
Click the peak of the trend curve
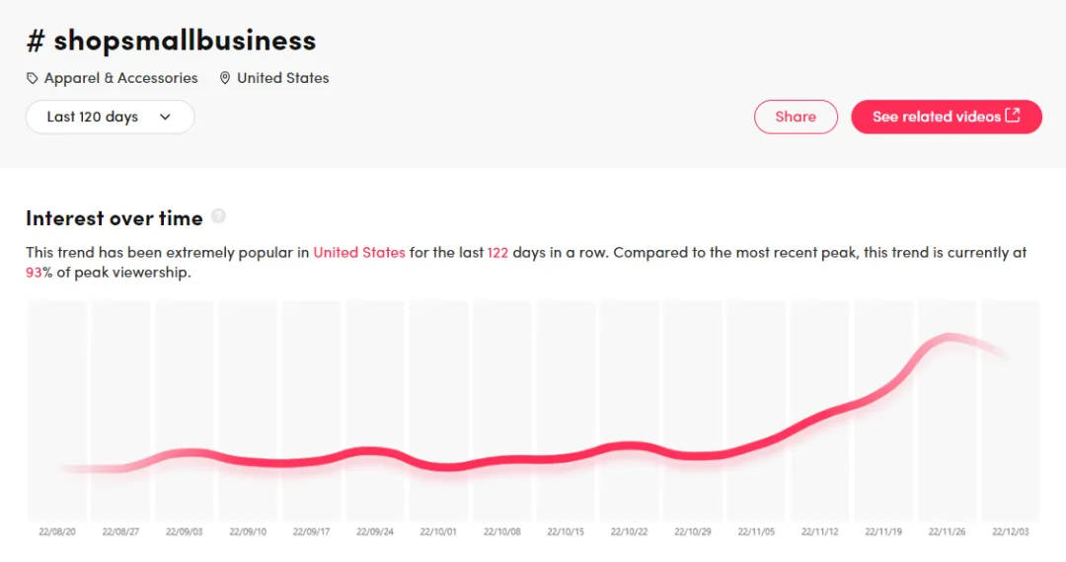pyautogui.click(x=949, y=338)
